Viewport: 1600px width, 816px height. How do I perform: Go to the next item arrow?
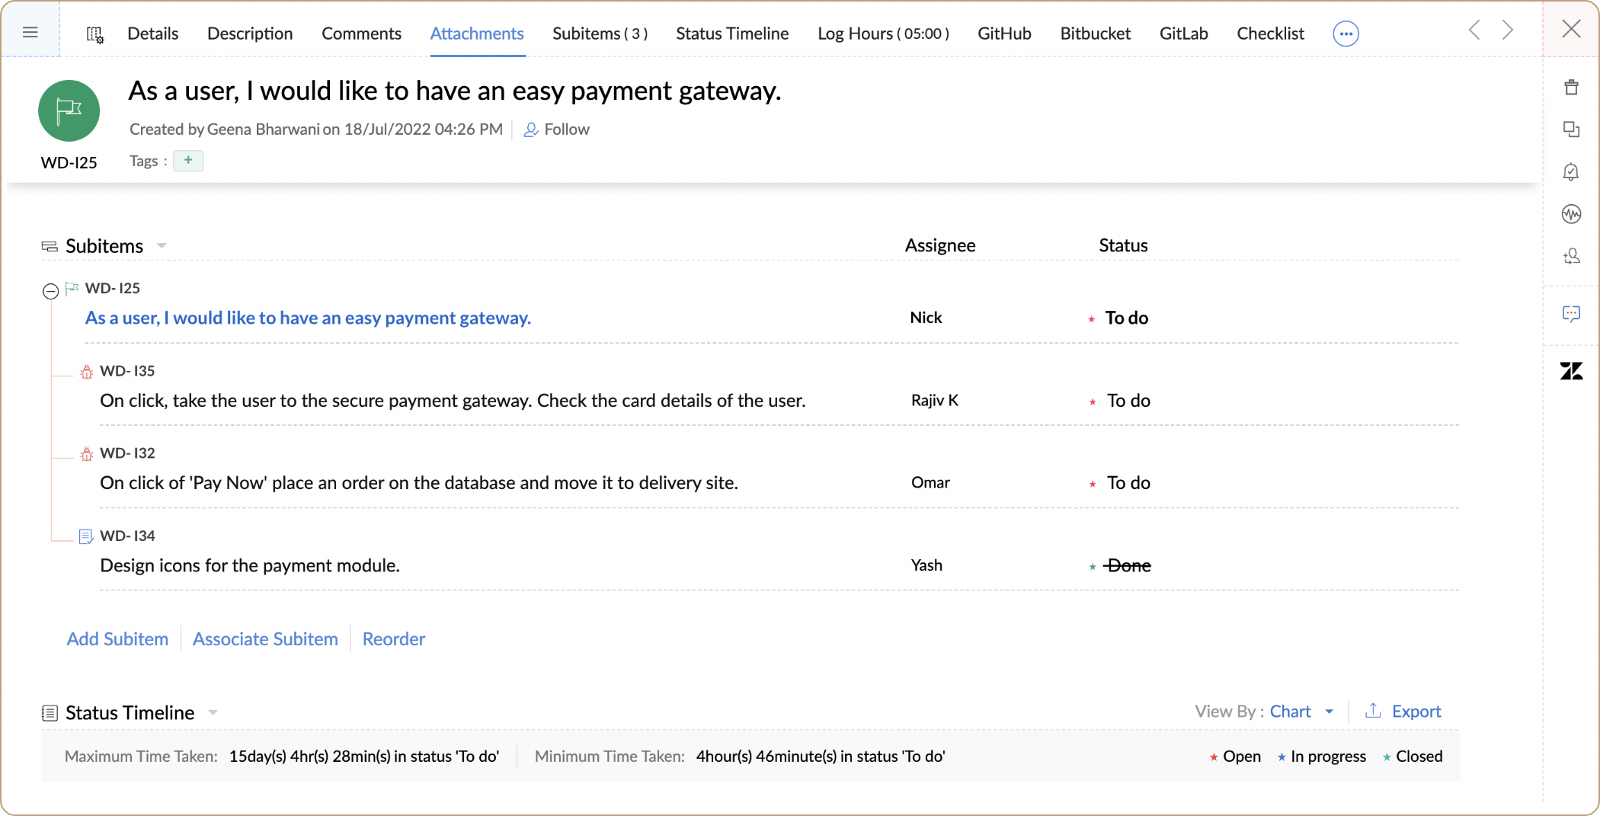coord(1508,30)
